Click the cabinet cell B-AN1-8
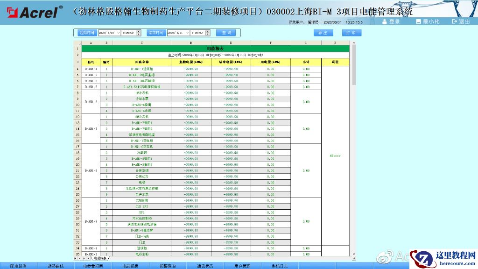 coord(91,171)
